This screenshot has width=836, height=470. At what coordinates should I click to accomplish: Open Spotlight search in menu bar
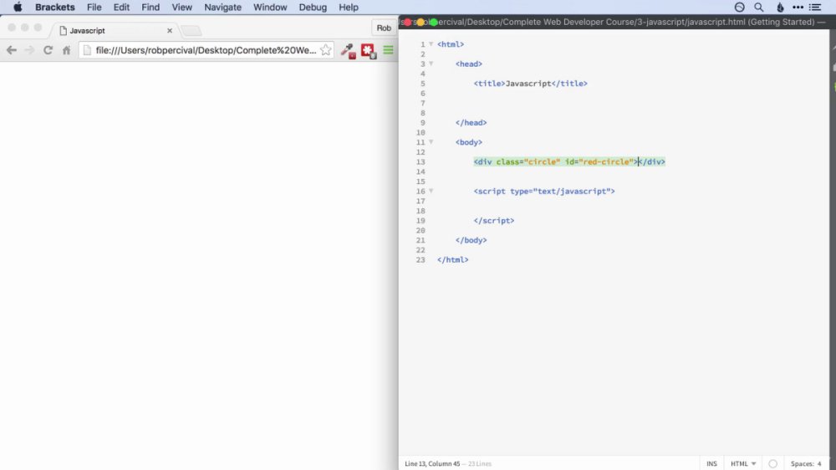(759, 8)
